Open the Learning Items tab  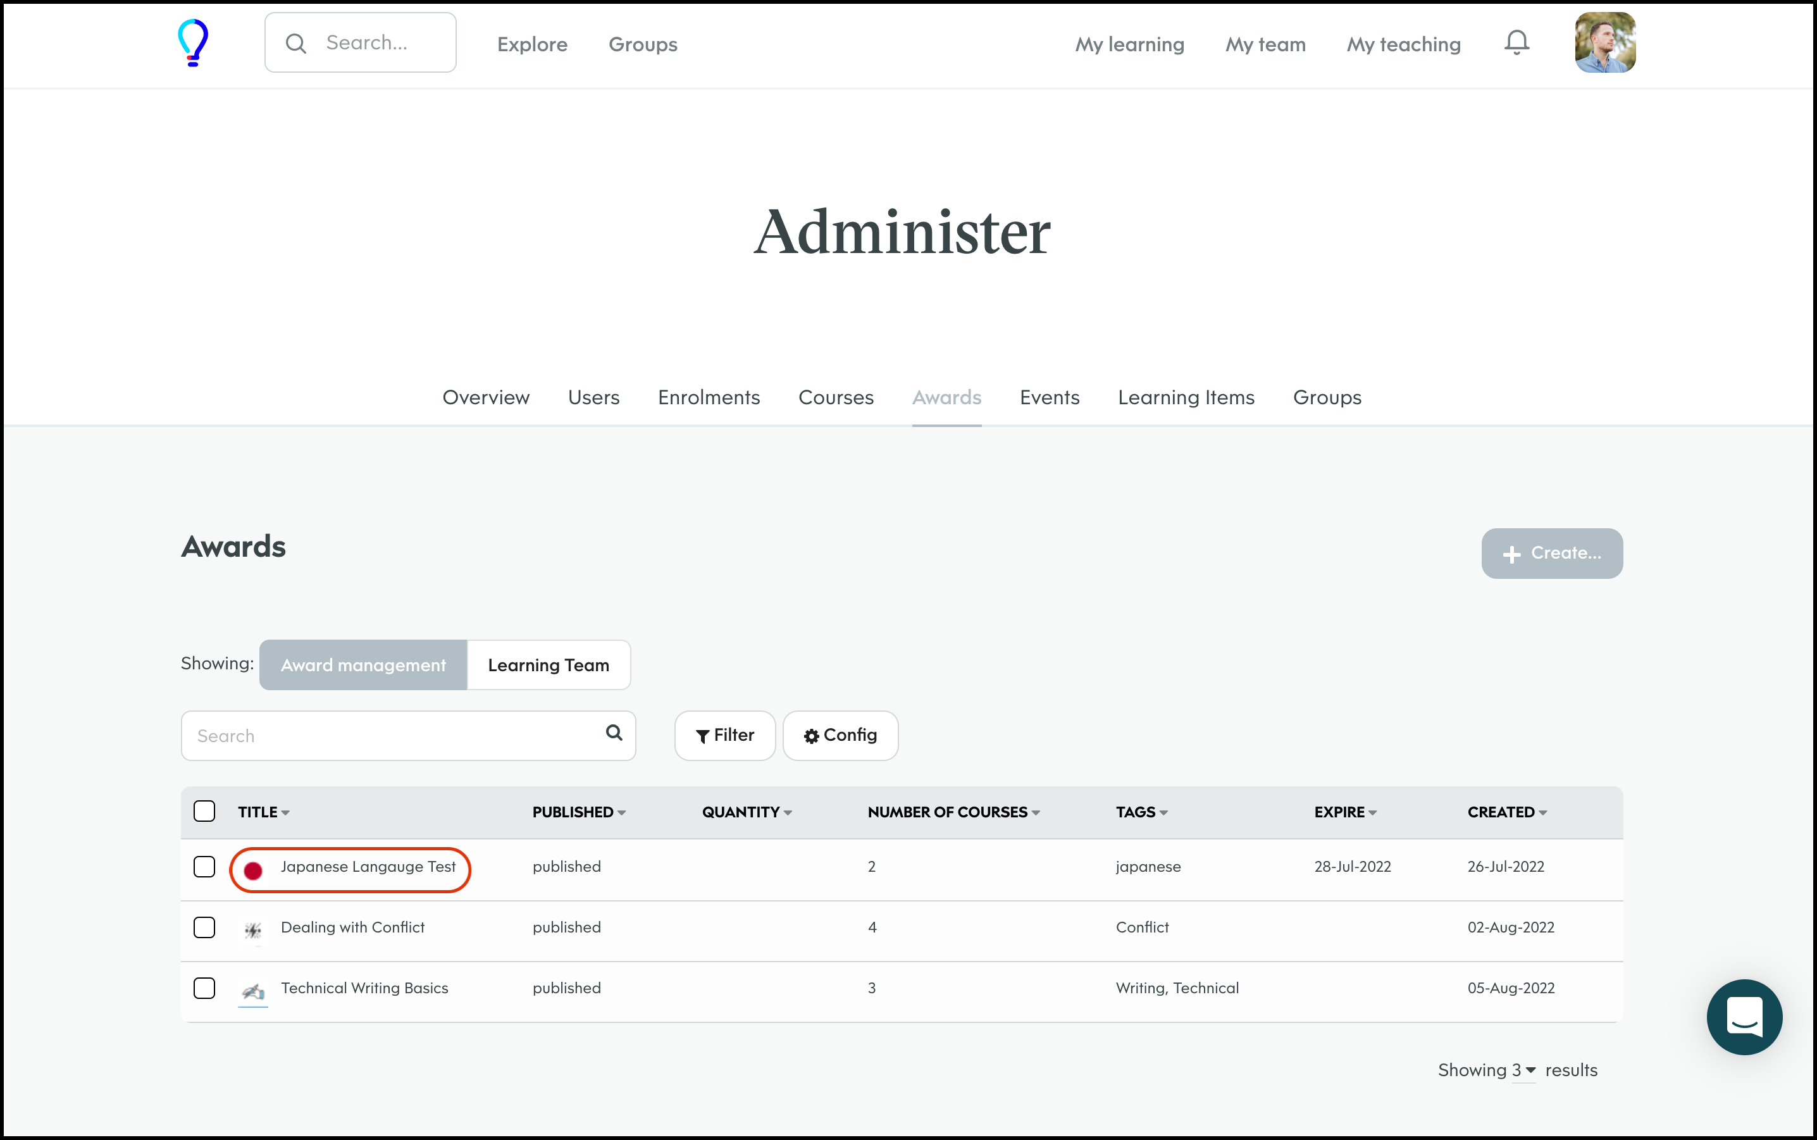tap(1185, 397)
